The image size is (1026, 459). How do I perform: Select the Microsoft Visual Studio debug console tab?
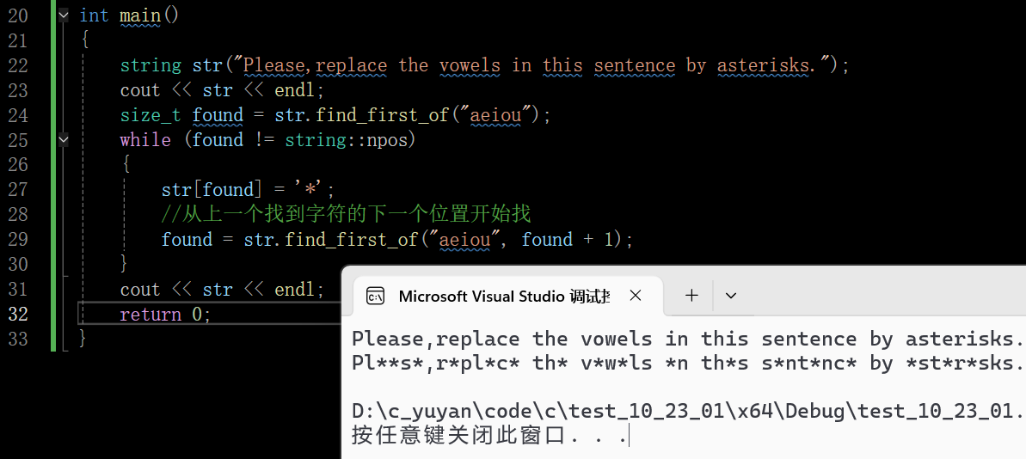click(503, 297)
